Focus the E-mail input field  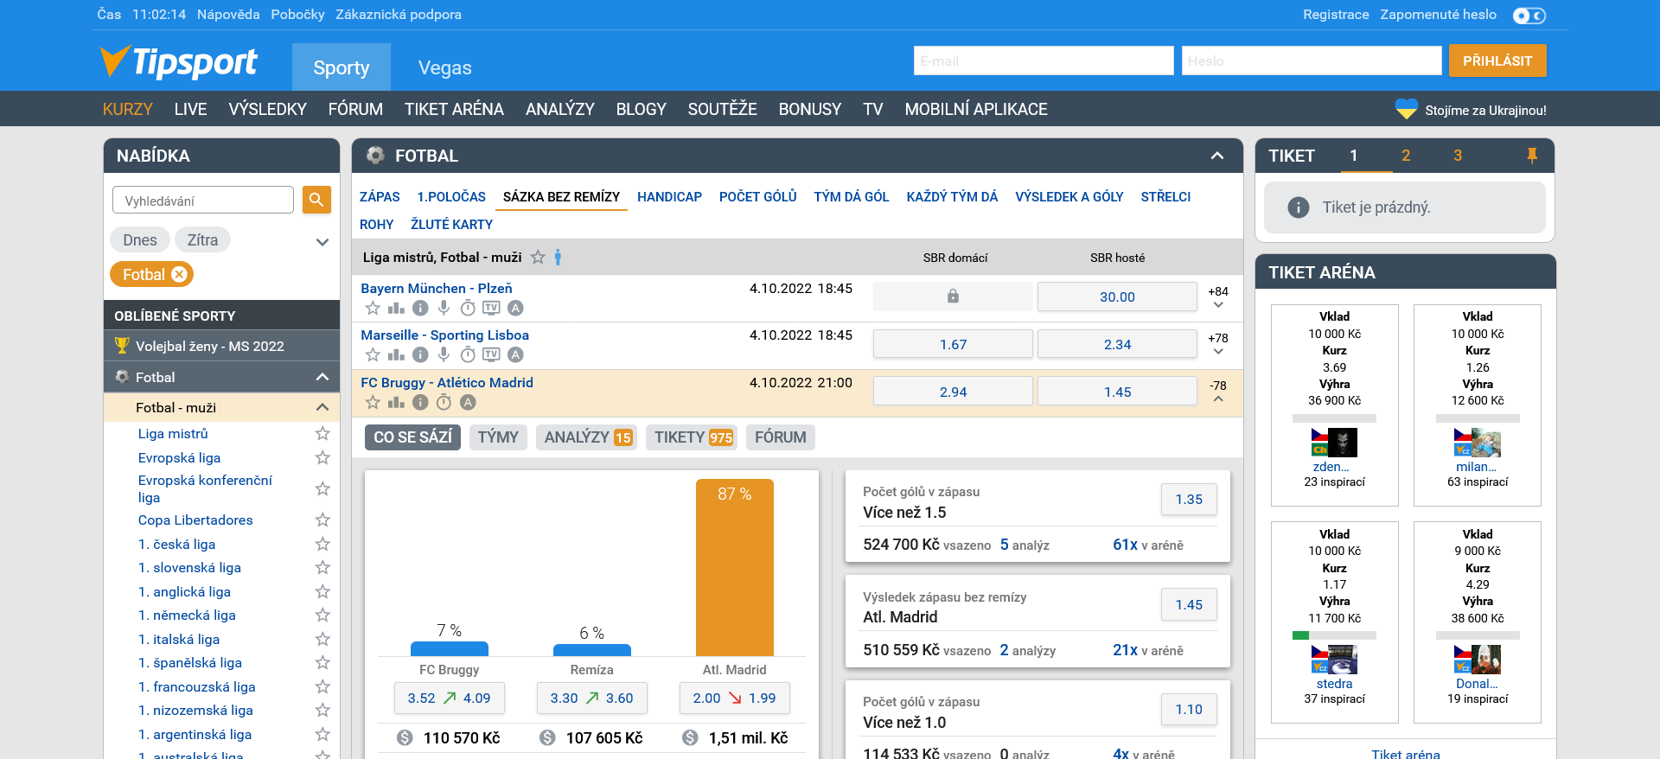1044,61
